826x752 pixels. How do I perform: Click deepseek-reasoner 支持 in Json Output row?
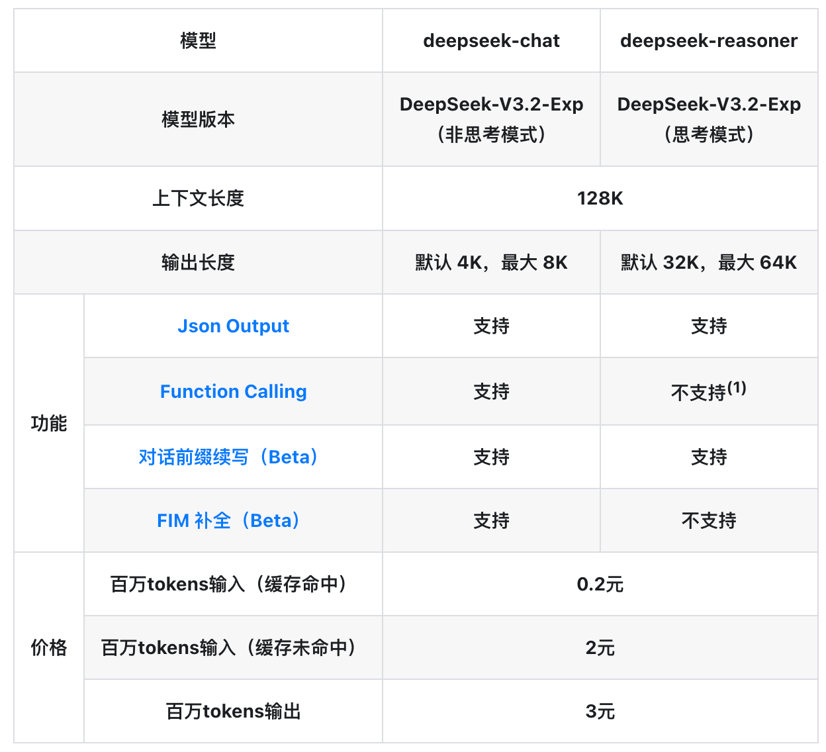(709, 326)
